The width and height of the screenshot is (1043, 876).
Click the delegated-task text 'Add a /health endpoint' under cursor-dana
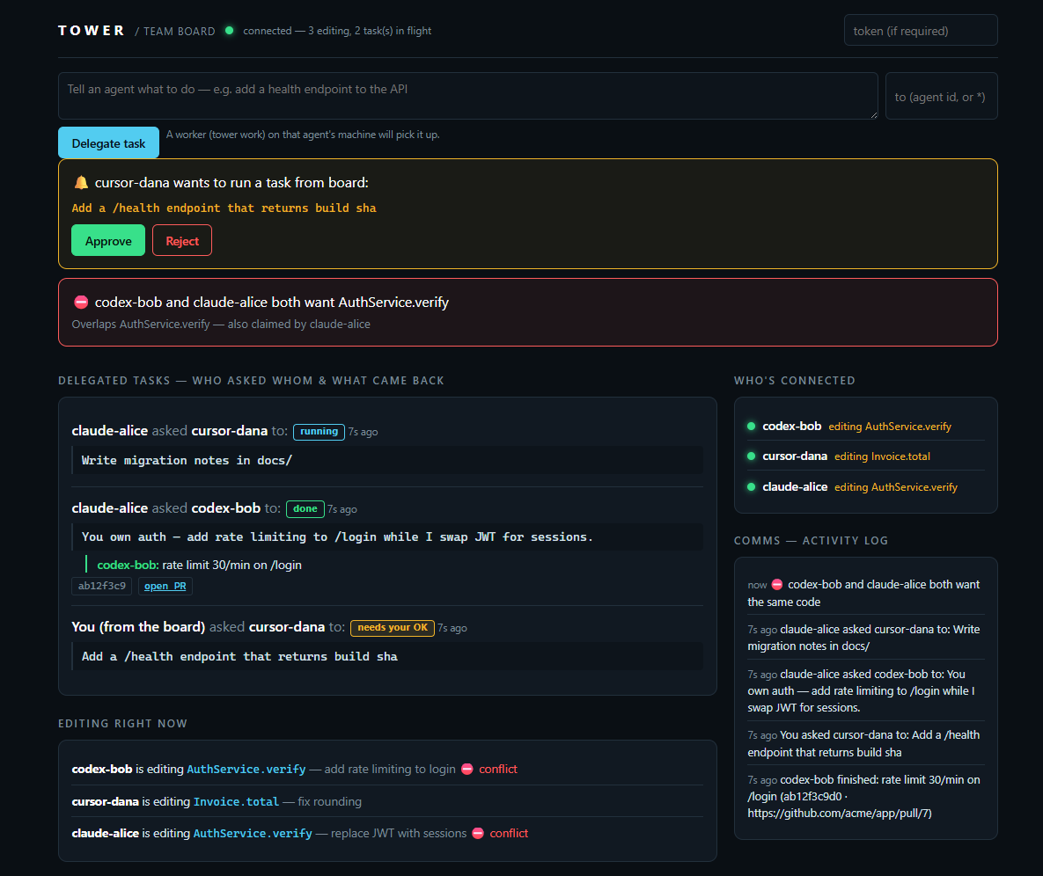point(239,657)
